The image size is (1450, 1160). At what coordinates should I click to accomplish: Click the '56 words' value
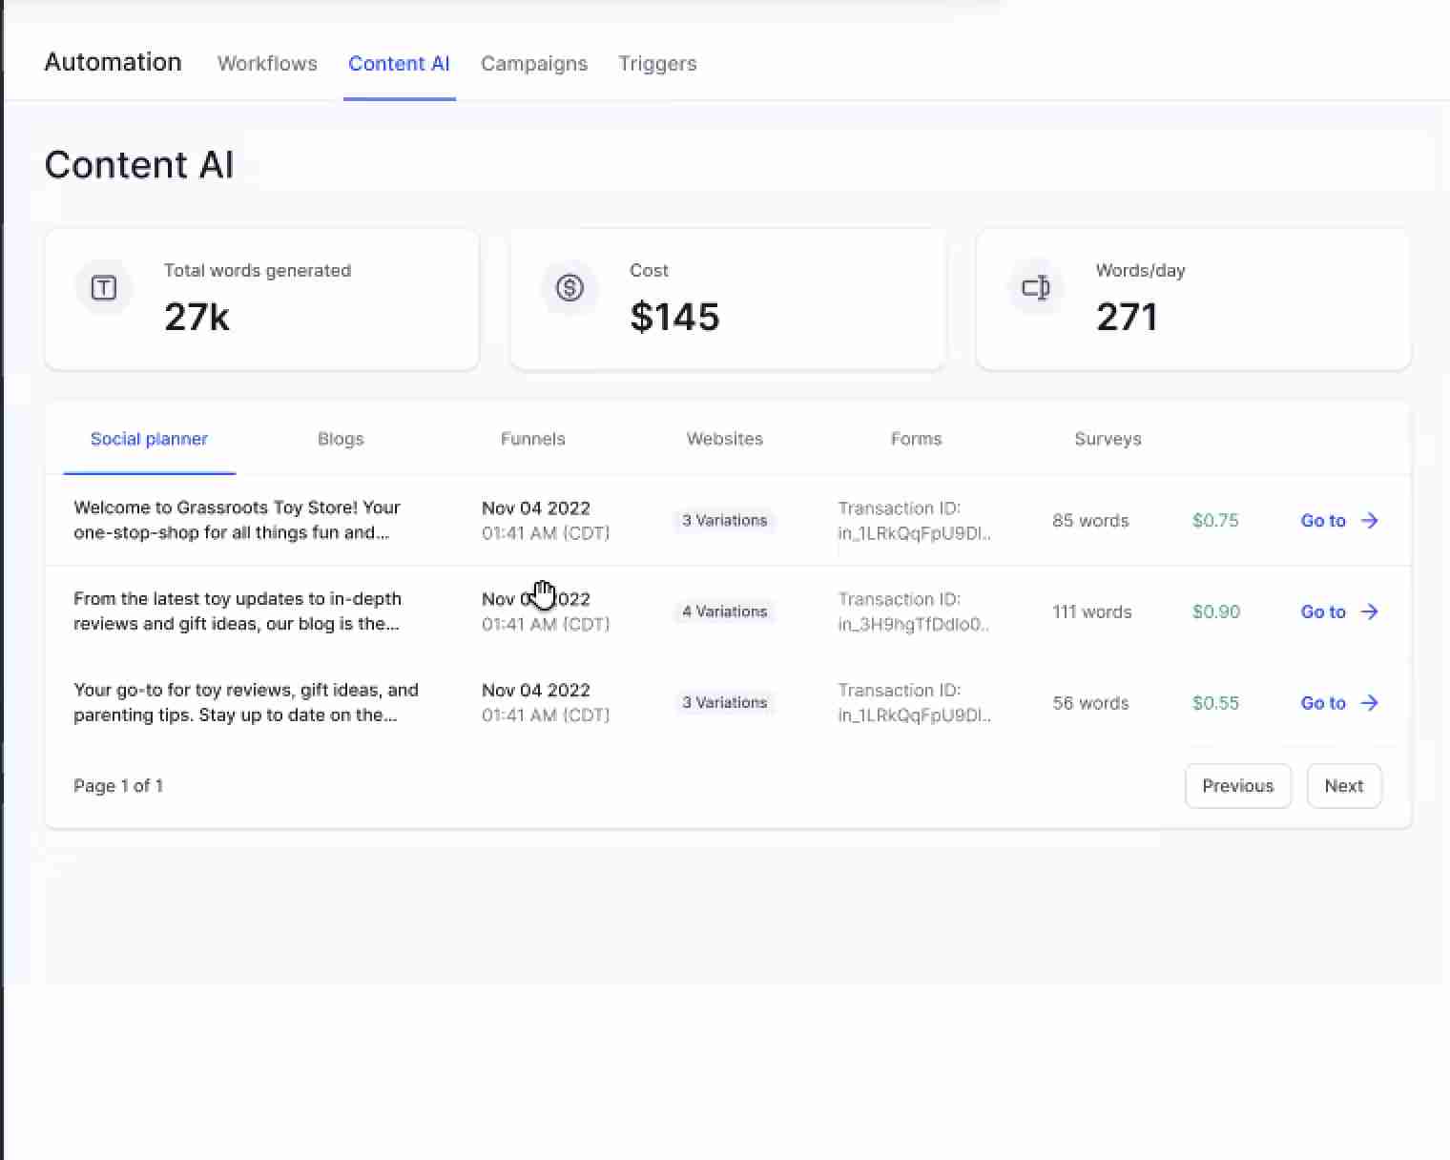click(1090, 703)
